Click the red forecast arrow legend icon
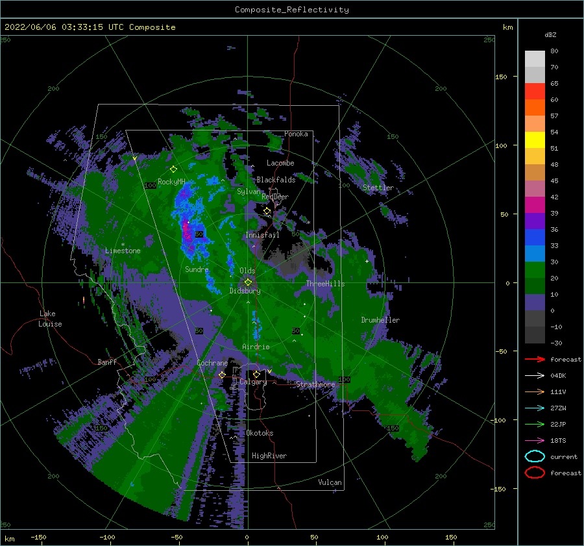 coord(535,359)
